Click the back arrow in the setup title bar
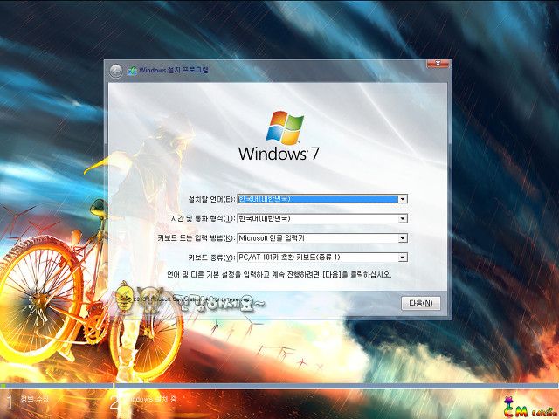Image resolution: width=559 pixels, height=419 pixels. pyautogui.click(x=116, y=71)
